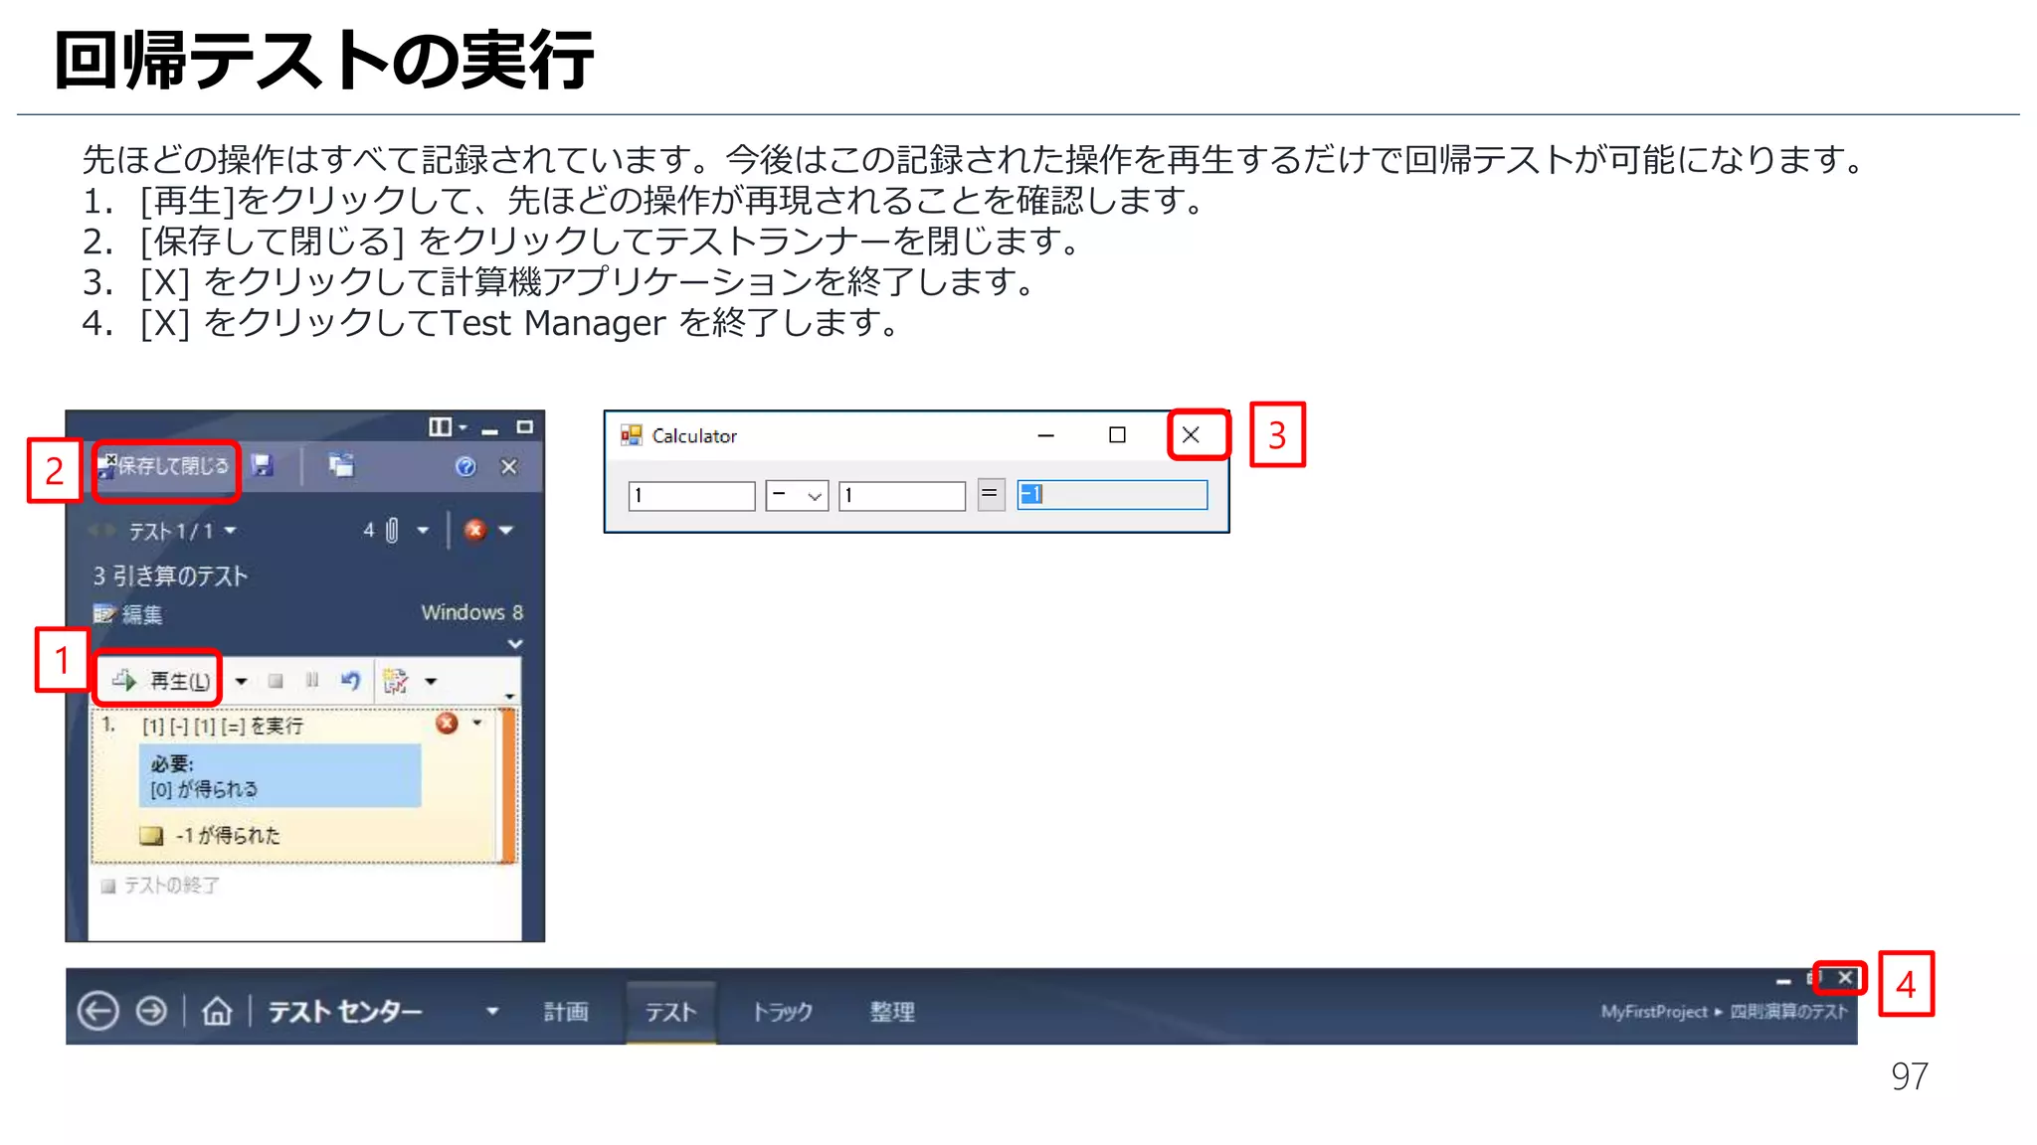The width and height of the screenshot is (2037, 1145).
Task: Switch to the 整理 tab
Action: click(x=892, y=1012)
